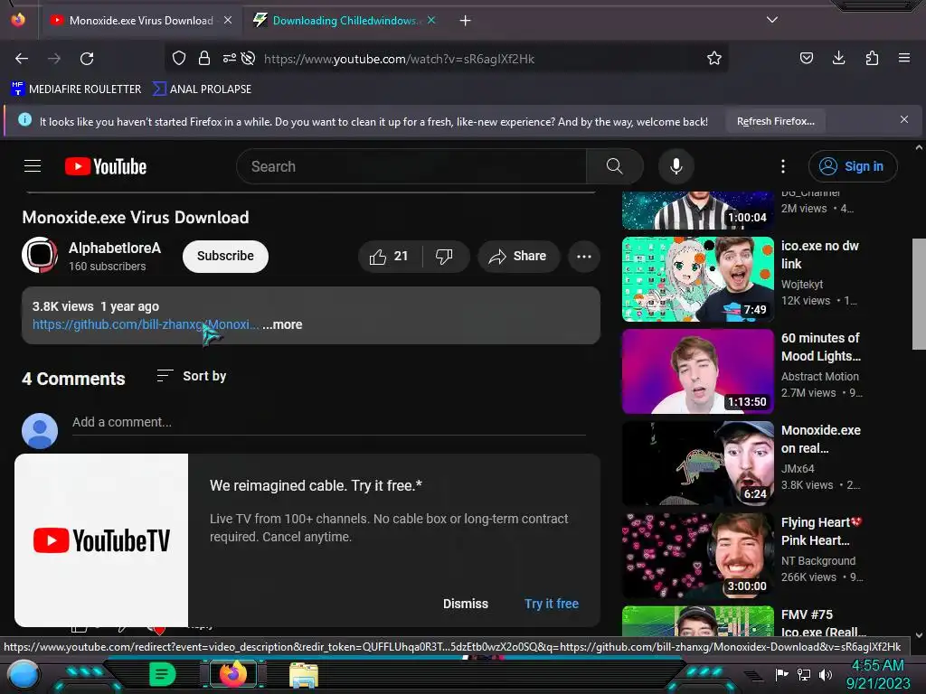Viewport: 926px width, 694px height.
Task: Click the Share button
Action: [x=518, y=256]
